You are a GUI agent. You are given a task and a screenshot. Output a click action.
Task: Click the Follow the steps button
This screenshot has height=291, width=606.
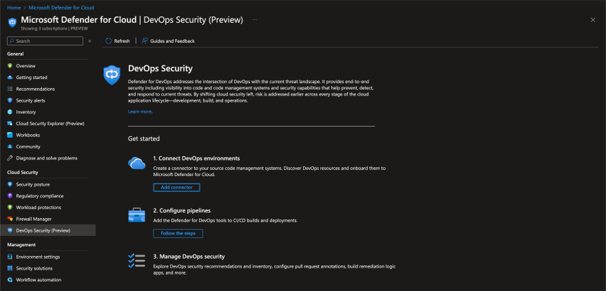click(178, 233)
